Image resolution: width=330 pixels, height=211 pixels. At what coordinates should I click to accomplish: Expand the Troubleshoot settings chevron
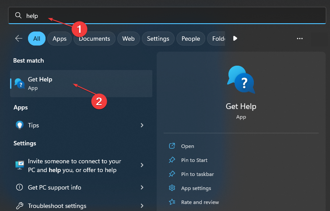point(142,205)
